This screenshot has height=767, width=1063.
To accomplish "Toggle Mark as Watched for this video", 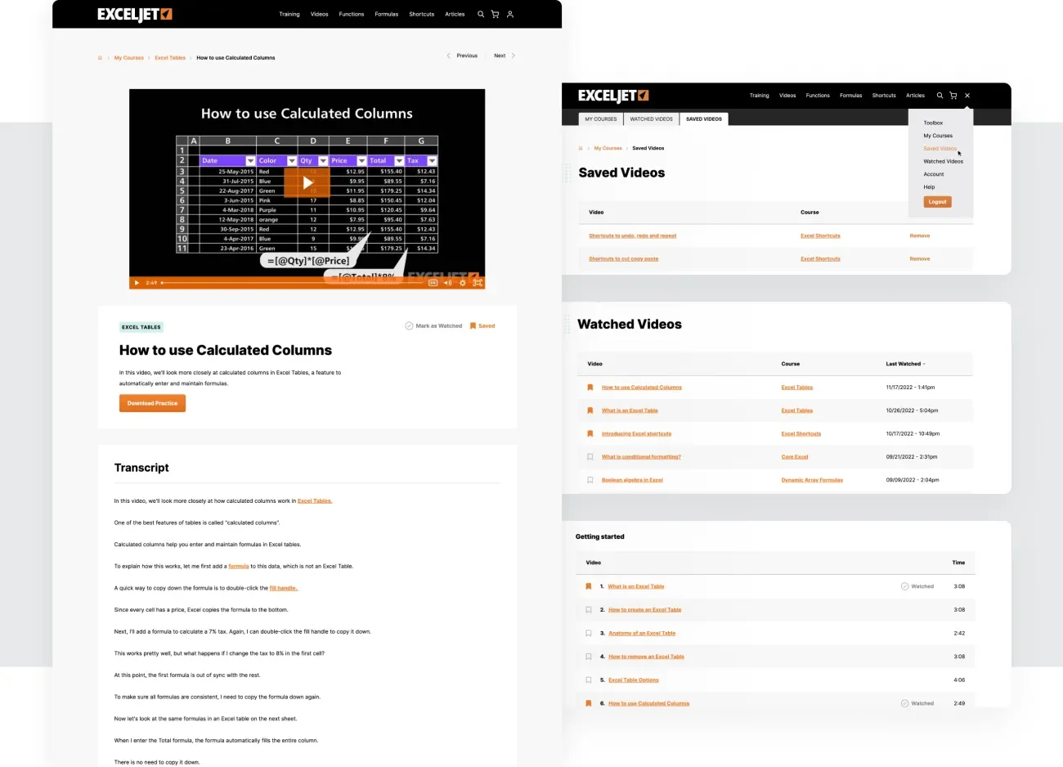I will (433, 325).
